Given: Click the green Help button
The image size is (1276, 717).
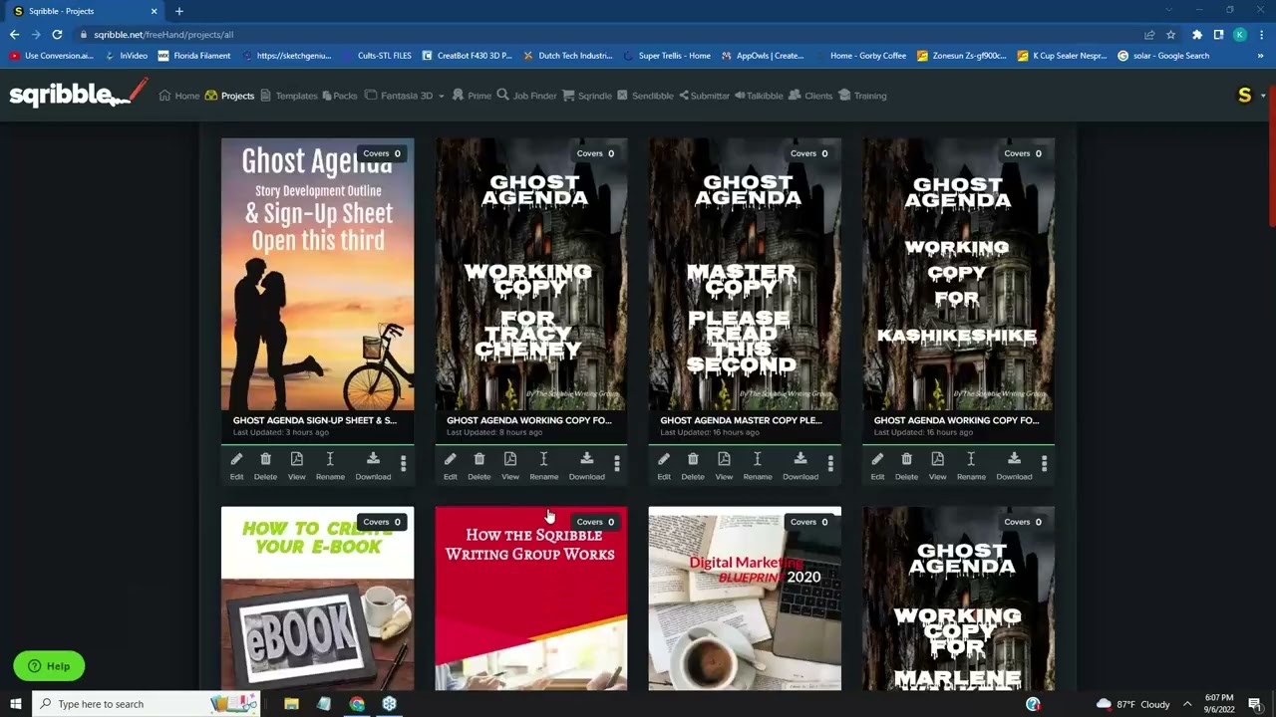Looking at the screenshot, I should pos(49,666).
